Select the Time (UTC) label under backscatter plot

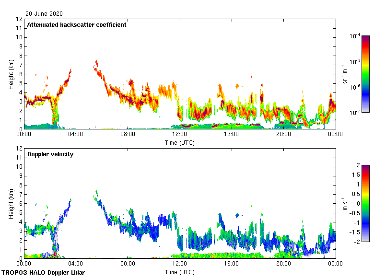[180, 142]
